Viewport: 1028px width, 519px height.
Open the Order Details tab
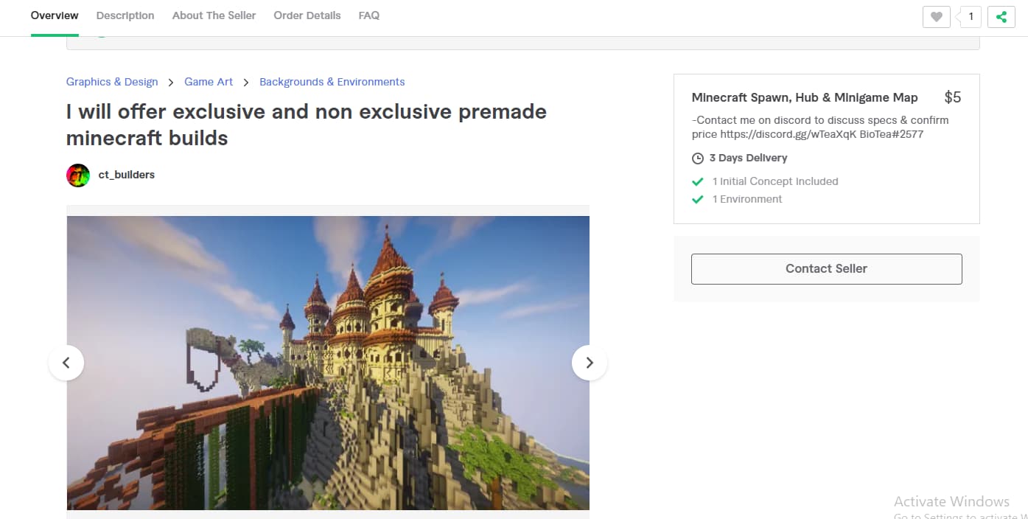click(307, 15)
